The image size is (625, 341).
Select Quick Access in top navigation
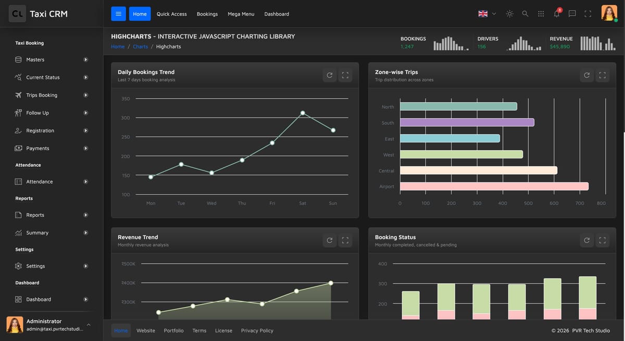tap(171, 14)
